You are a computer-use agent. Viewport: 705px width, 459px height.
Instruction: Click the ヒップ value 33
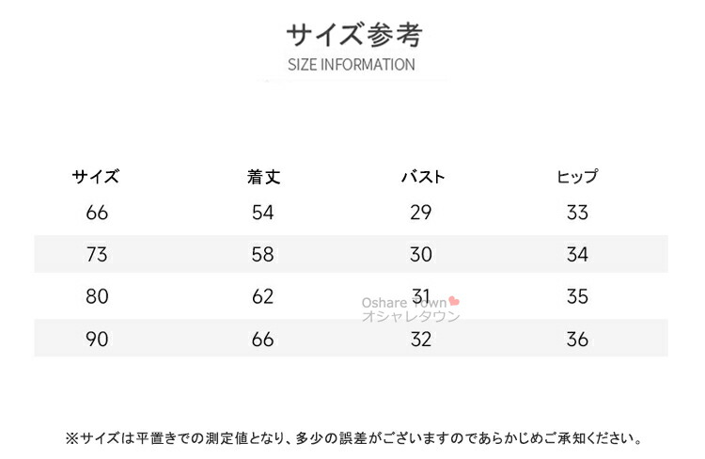tap(577, 213)
